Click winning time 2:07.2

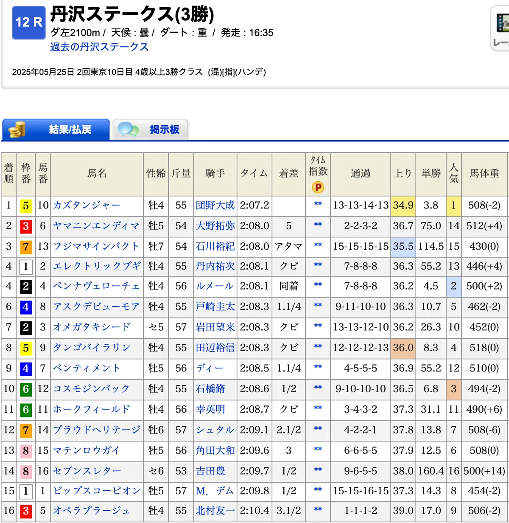(x=254, y=205)
